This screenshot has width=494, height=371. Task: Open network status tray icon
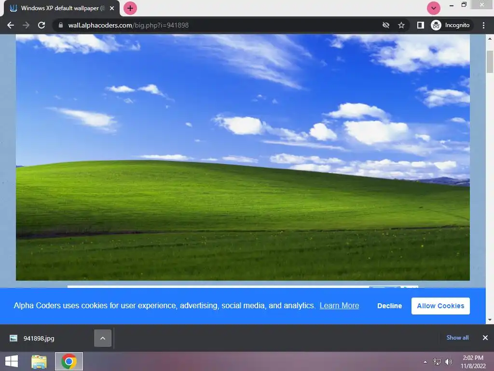click(x=437, y=362)
